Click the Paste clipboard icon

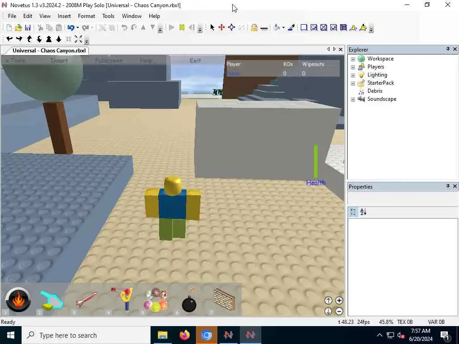coord(59,27)
